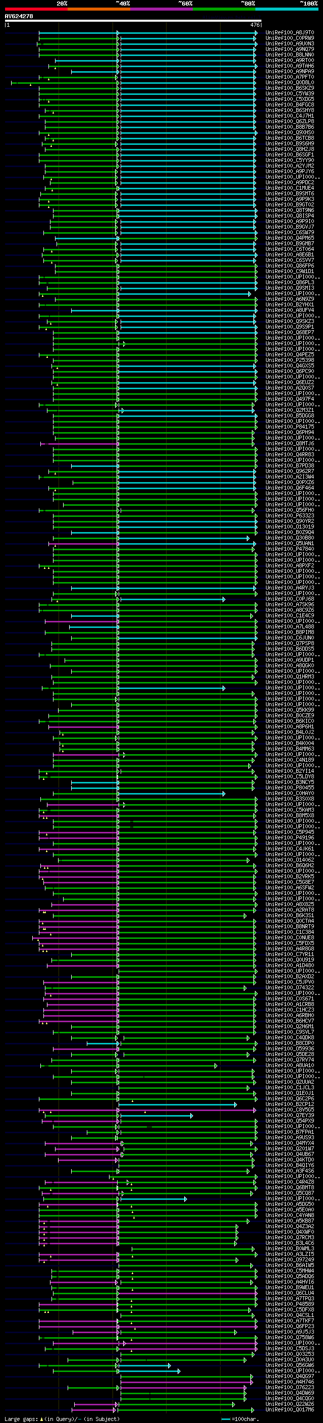Select hit UniRef100_P25398
The width and height of the screenshot is (323, 1423).
point(290,360)
